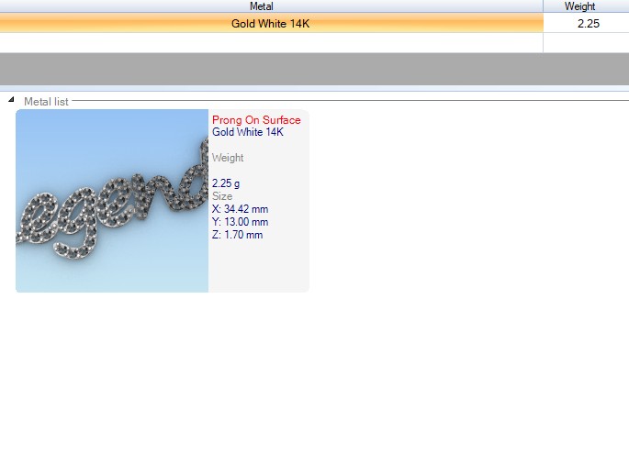Select the highlighted Gold White 14K row
This screenshot has width=629, height=454.
pos(270,24)
